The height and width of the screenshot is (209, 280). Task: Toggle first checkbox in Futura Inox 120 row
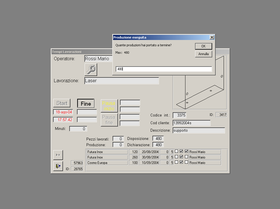click(x=176, y=151)
